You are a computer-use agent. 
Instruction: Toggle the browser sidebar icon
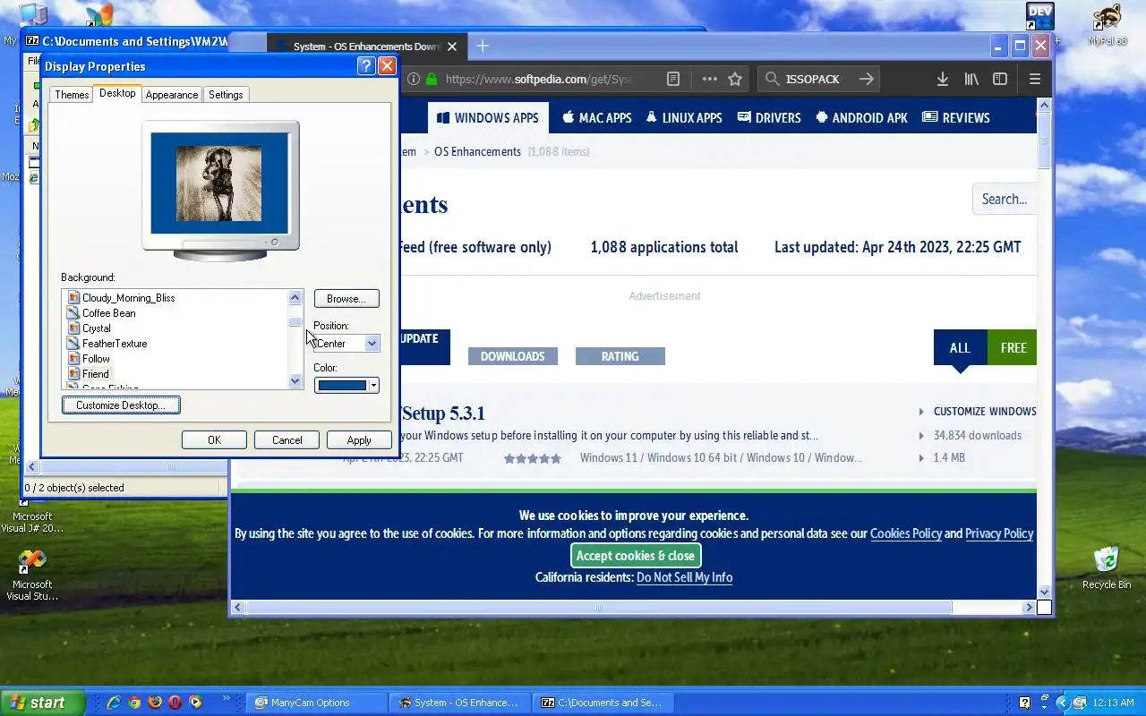pyautogui.click(x=1000, y=79)
